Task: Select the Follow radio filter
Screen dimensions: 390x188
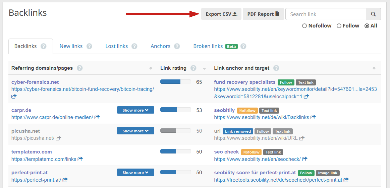Action: pyautogui.click(x=339, y=26)
